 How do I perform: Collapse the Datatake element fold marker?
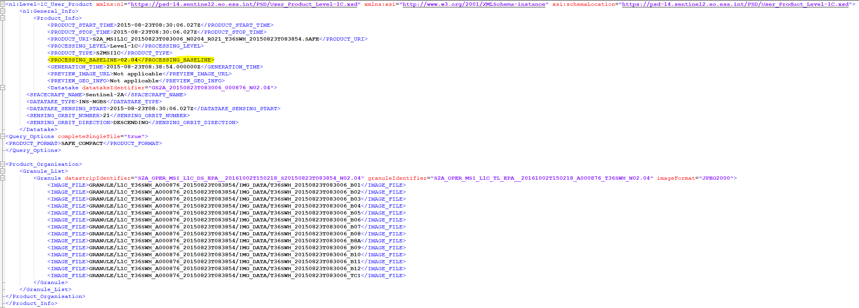[2, 88]
